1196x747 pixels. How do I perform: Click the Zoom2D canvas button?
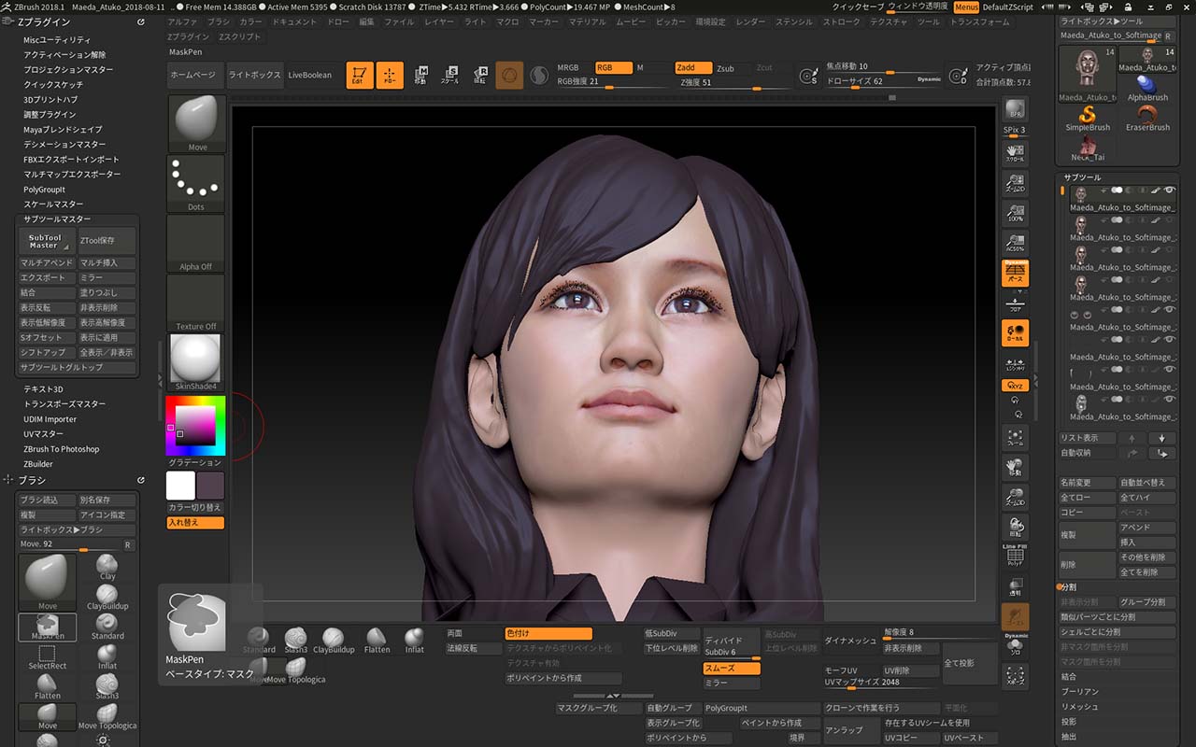click(x=1016, y=184)
